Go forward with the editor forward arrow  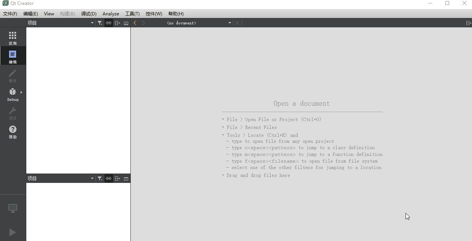tap(144, 23)
